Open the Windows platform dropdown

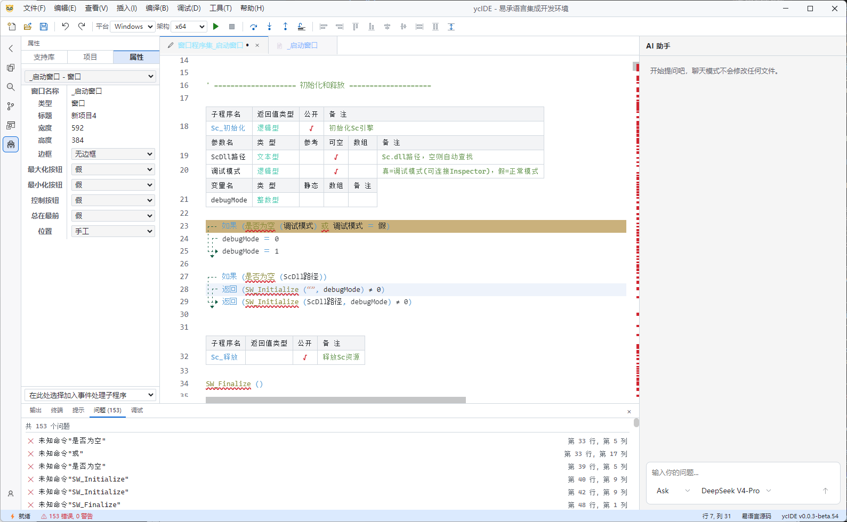[x=132, y=27]
